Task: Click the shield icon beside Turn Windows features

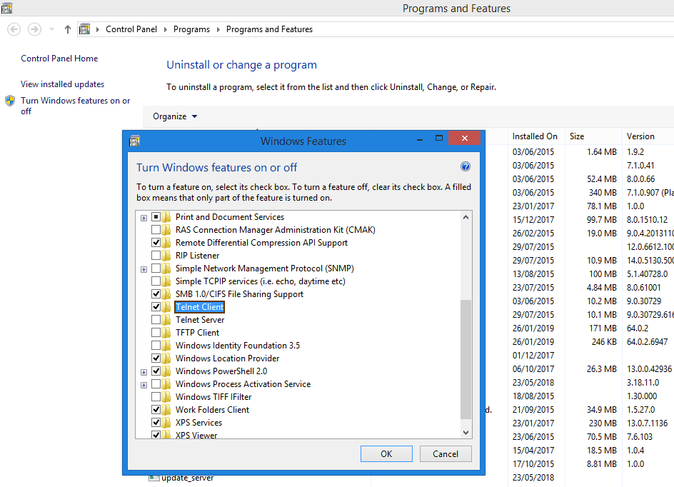Action: point(10,101)
